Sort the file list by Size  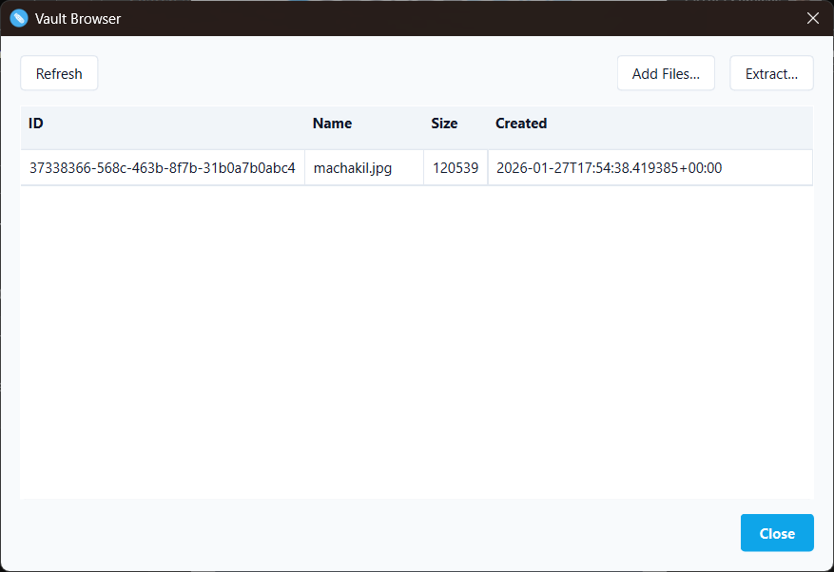pyautogui.click(x=444, y=124)
